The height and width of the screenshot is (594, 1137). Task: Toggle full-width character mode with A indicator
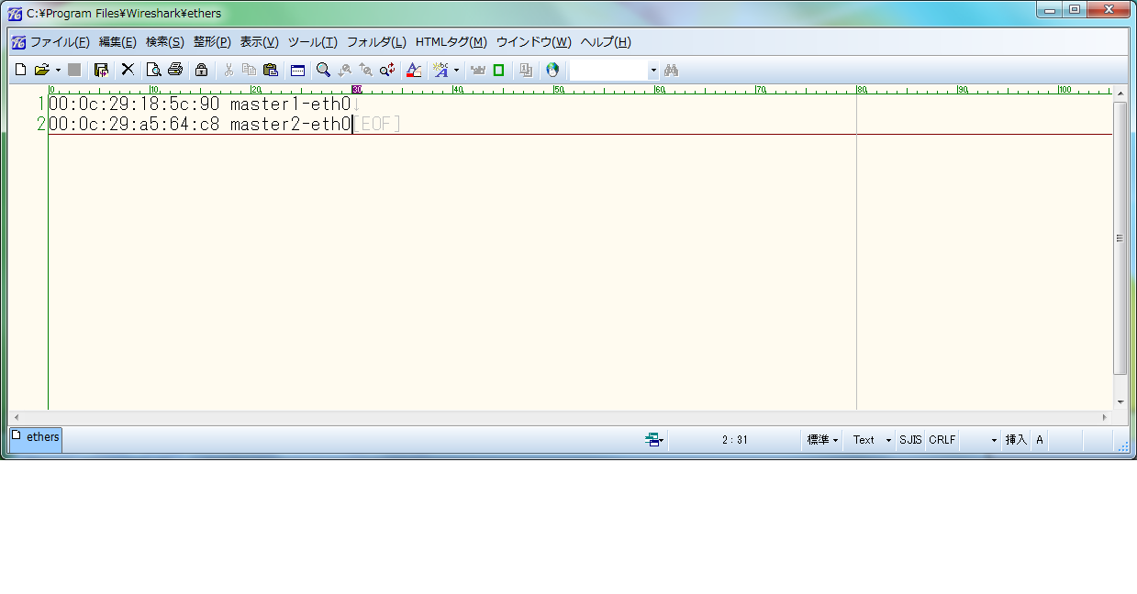1039,440
